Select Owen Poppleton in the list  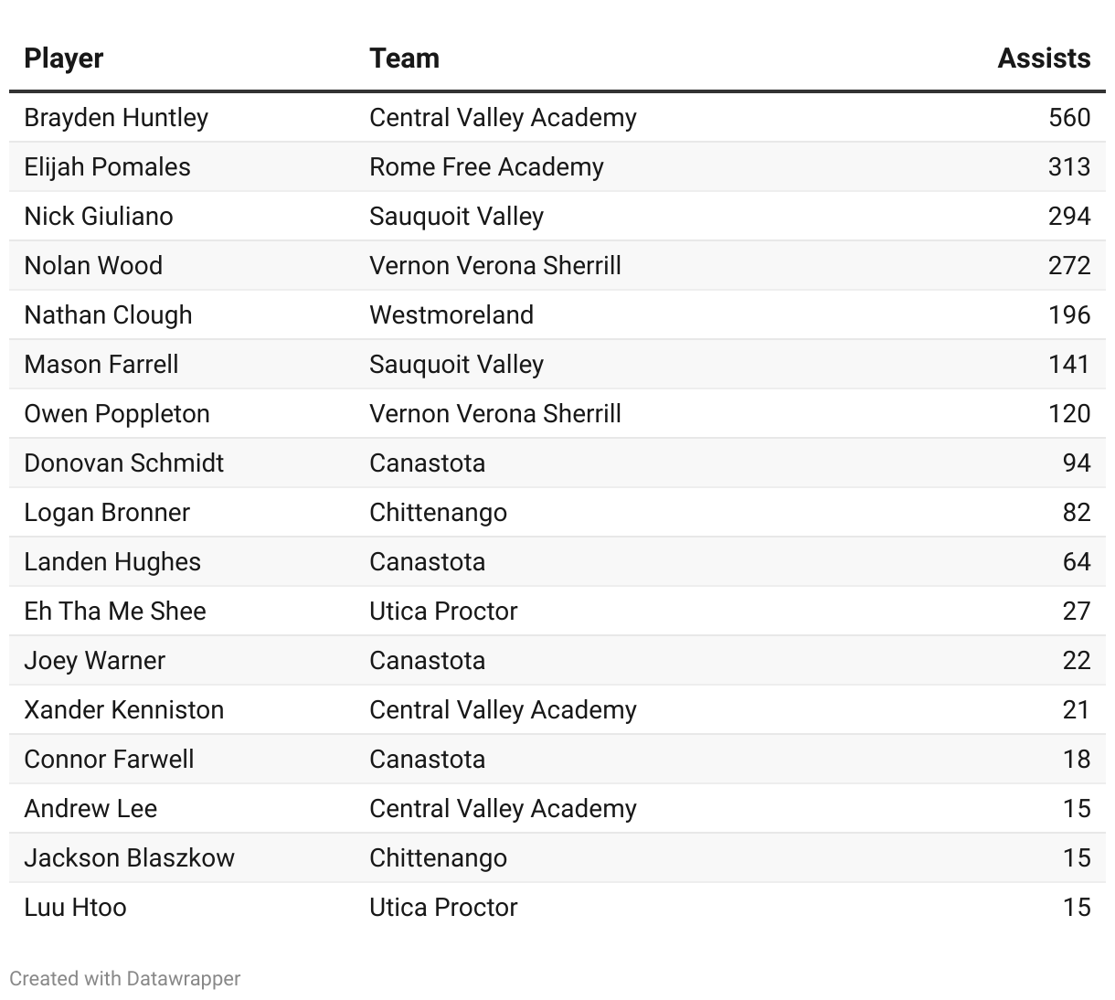(x=117, y=414)
